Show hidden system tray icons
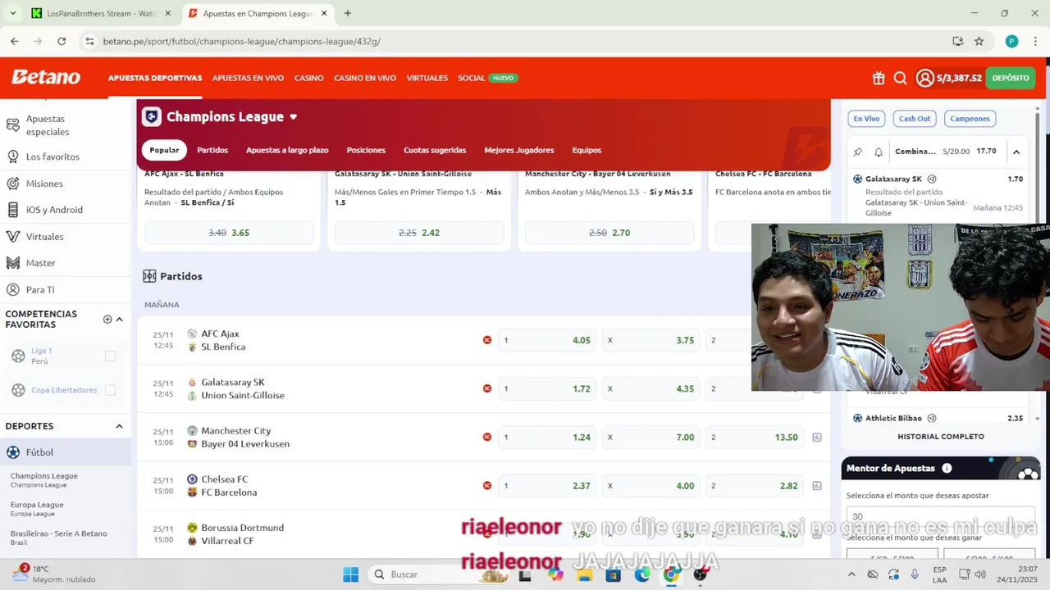Viewport: 1050px width, 590px height. pos(851,574)
